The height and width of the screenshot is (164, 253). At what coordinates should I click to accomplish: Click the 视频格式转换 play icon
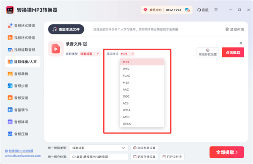[10, 38]
